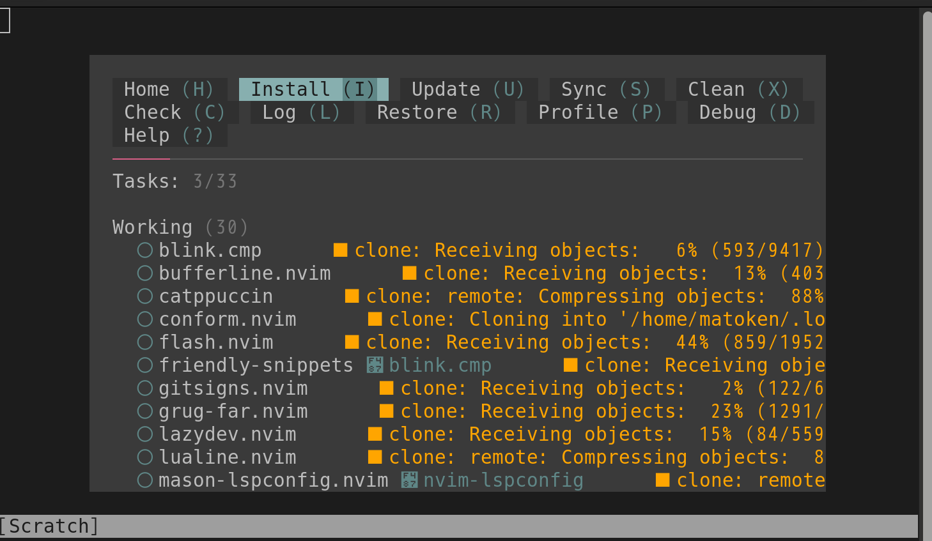This screenshot has width=932, height=541.
Task: Click the dependency icon before nvim-lspconfig
Action: (x=409, y=480)
